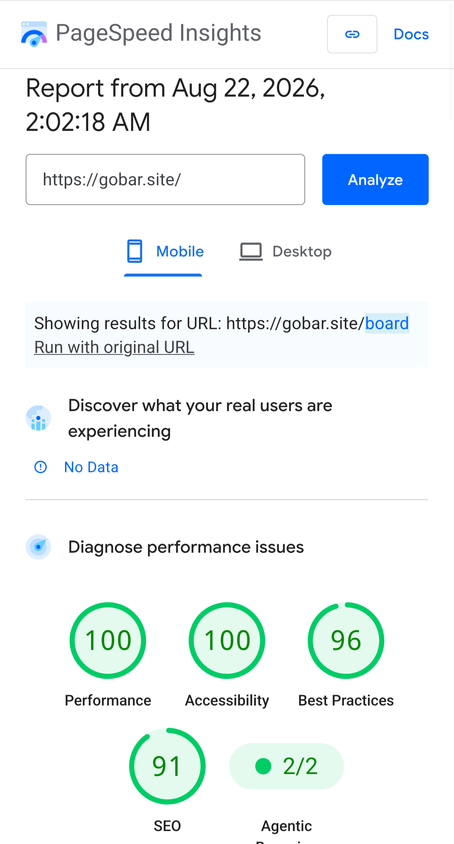Tap the Desktop laptop icon

tap(251, 252)
